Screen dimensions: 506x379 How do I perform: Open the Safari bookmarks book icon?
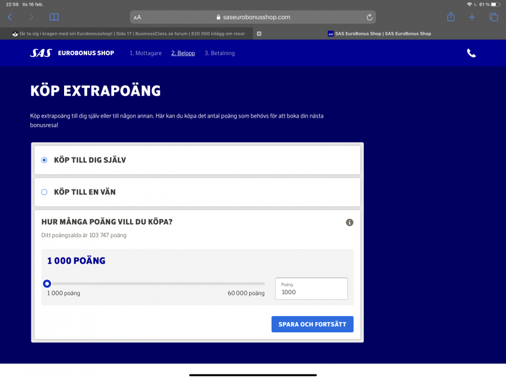pos(54,17)
